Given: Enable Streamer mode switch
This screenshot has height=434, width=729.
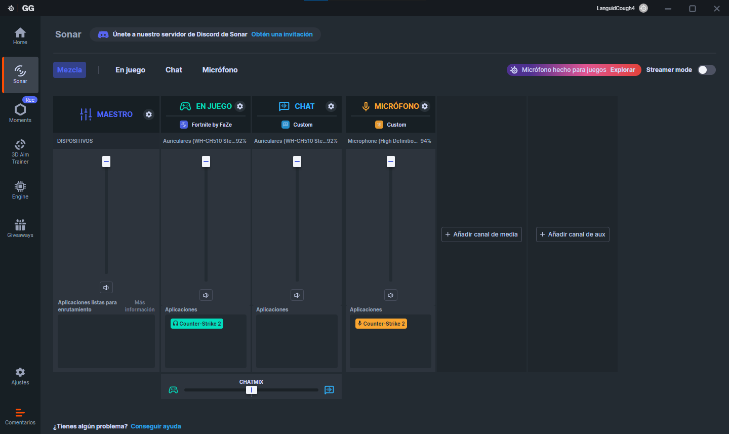Looking at the screenshot, I should click(706, 70).
